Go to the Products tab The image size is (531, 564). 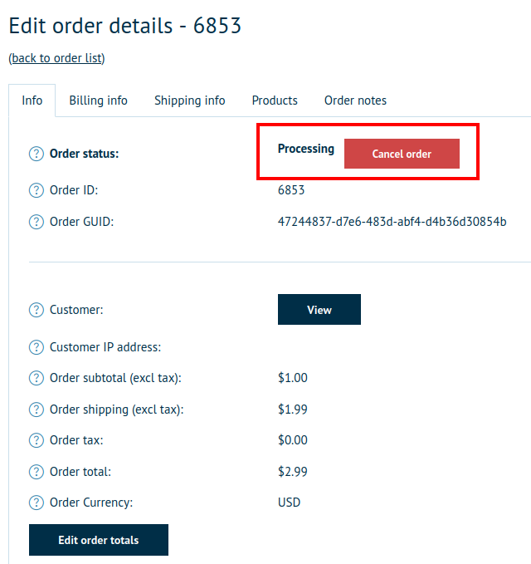pos(275,101)
